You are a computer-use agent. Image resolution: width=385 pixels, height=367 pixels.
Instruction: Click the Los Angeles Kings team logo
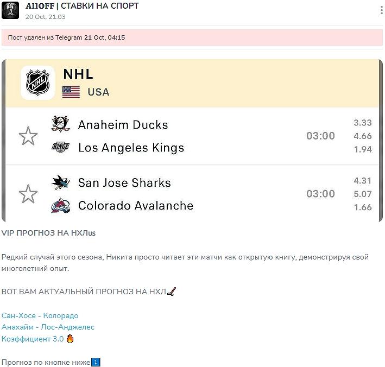click(x=61, y=148)
